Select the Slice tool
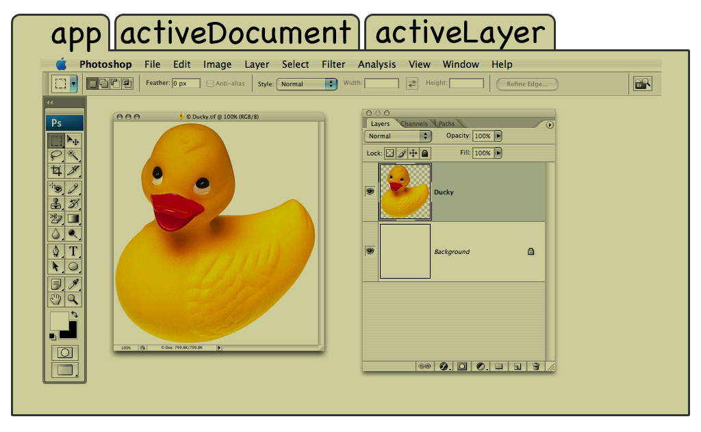The image size is (701, 432). [x=73, y=170]
